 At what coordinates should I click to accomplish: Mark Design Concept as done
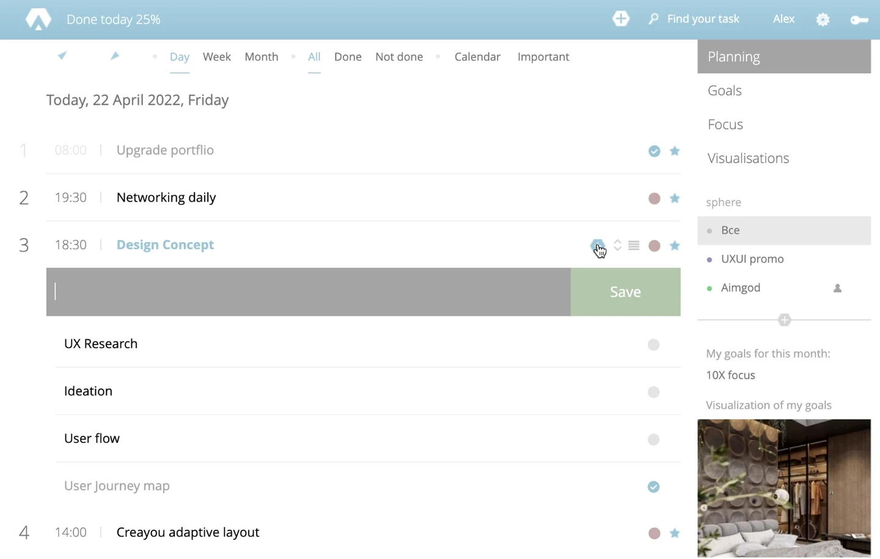coord(654,246)
